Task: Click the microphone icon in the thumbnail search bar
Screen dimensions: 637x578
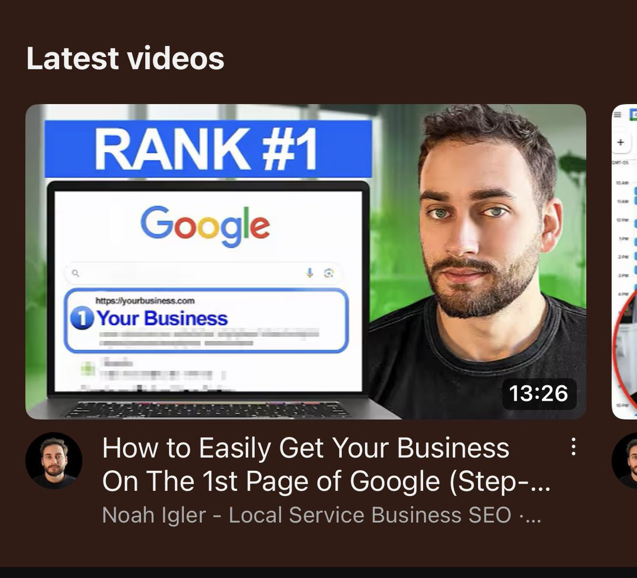Action: click(x=310, y=273)
